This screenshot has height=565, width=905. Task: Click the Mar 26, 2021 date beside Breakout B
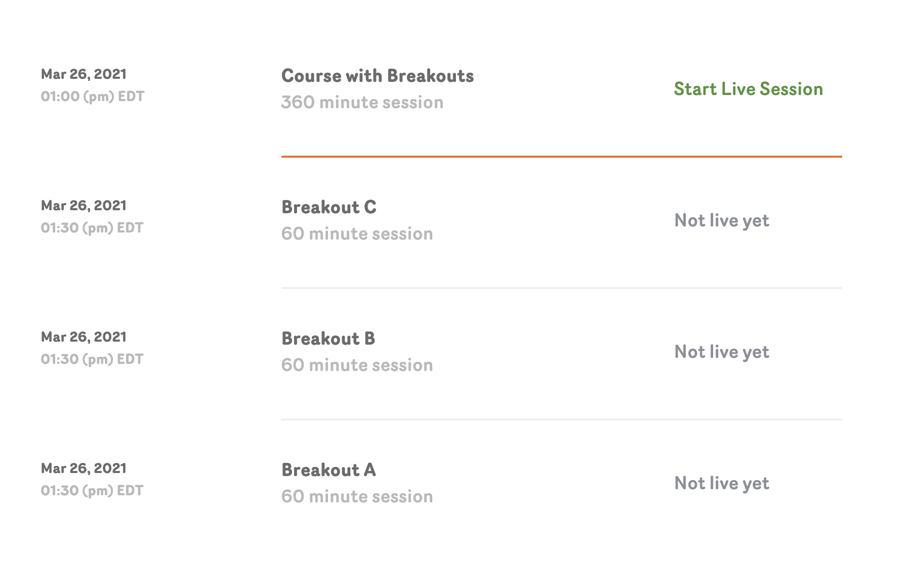click(84, 337)
